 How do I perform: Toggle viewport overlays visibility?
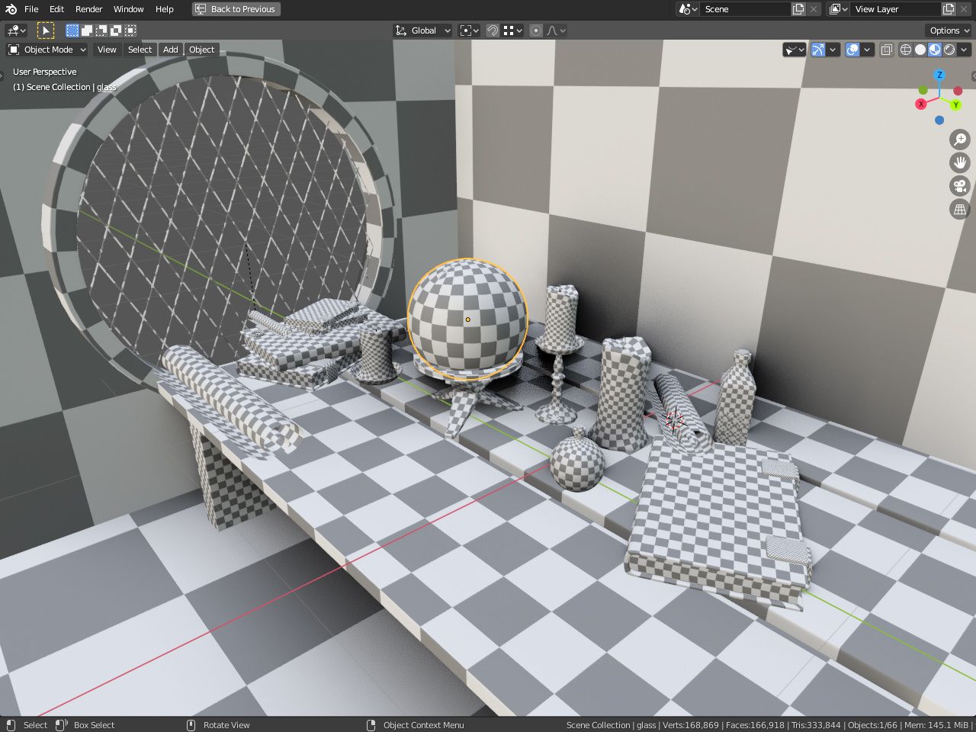(852, 50)
